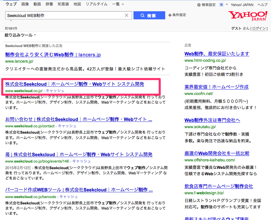Viewport: 271px width, 220px height.
Task: Open 条件指定 advanced search options
Action: click(177, 15)
